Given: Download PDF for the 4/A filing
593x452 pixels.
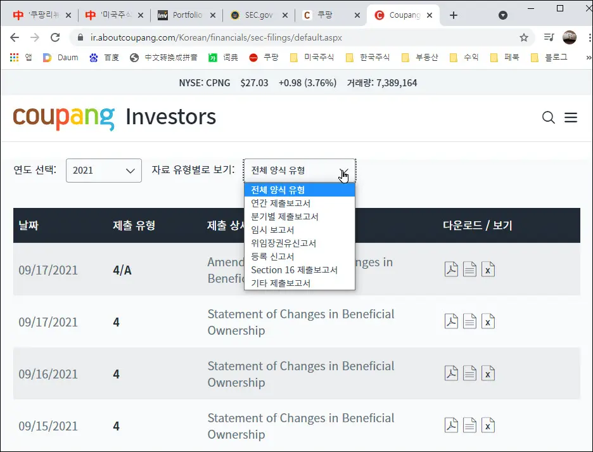Looking at the screenshot, I should (x=451, y=269).
